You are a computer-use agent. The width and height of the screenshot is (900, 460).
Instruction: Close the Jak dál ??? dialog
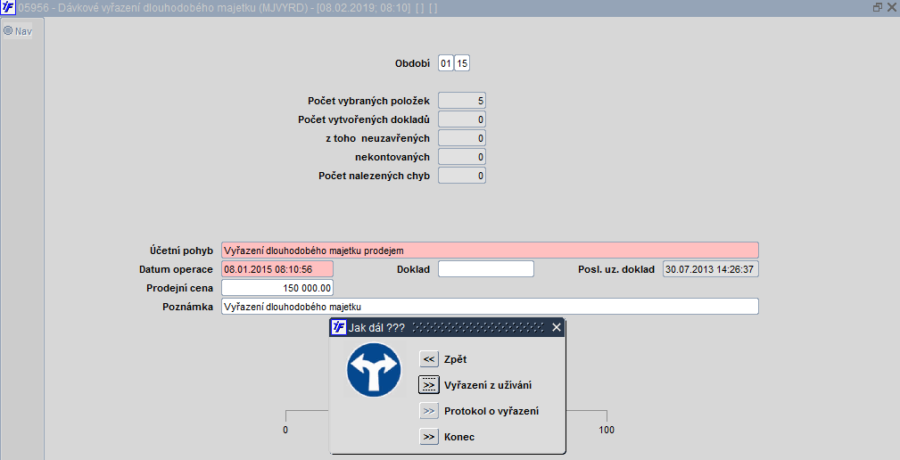[x=557, y=327]
